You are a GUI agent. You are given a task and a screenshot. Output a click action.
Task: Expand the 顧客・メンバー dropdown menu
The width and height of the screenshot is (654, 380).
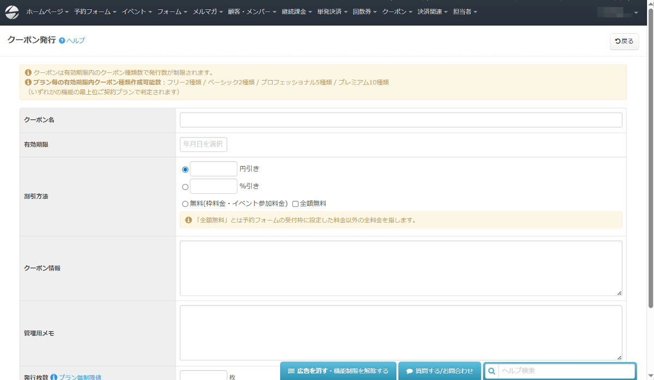click(x=252, y=12)
